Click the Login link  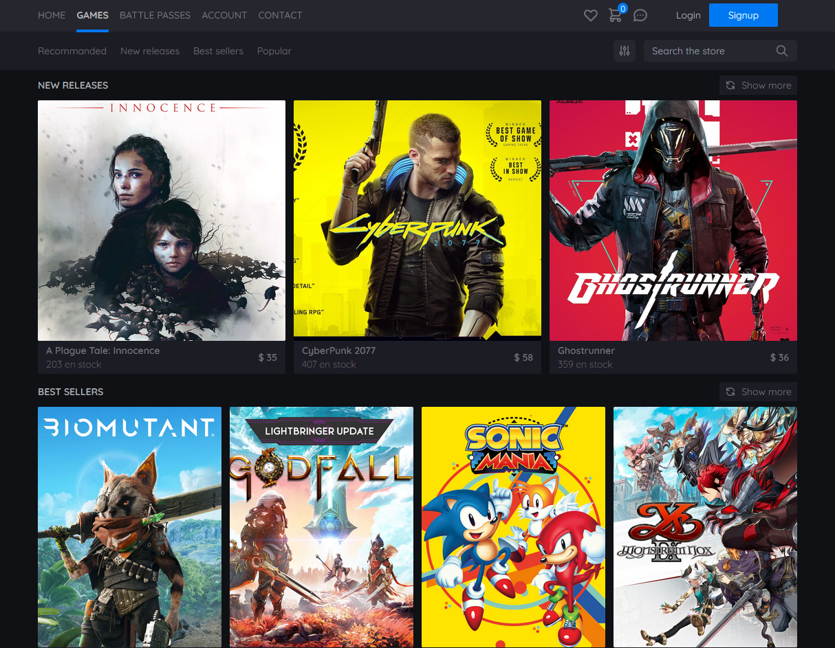click(688, 15)
